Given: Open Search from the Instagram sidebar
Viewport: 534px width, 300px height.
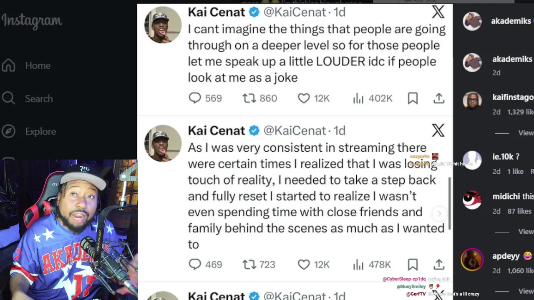Looking at the screenshot, I should (x=8, y=98).
